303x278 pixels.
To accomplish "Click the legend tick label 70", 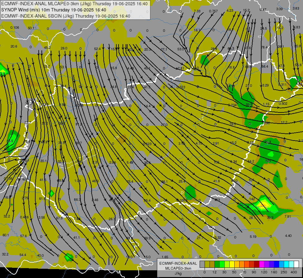I will [244, 272].
